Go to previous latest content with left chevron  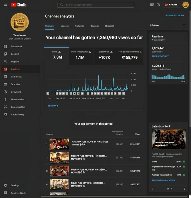[152, 189]
